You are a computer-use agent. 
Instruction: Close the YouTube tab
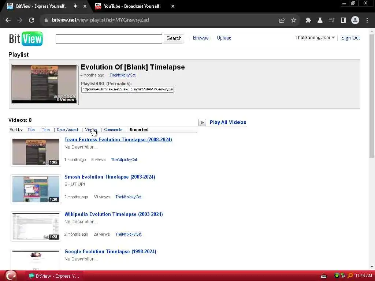(173, 6)
